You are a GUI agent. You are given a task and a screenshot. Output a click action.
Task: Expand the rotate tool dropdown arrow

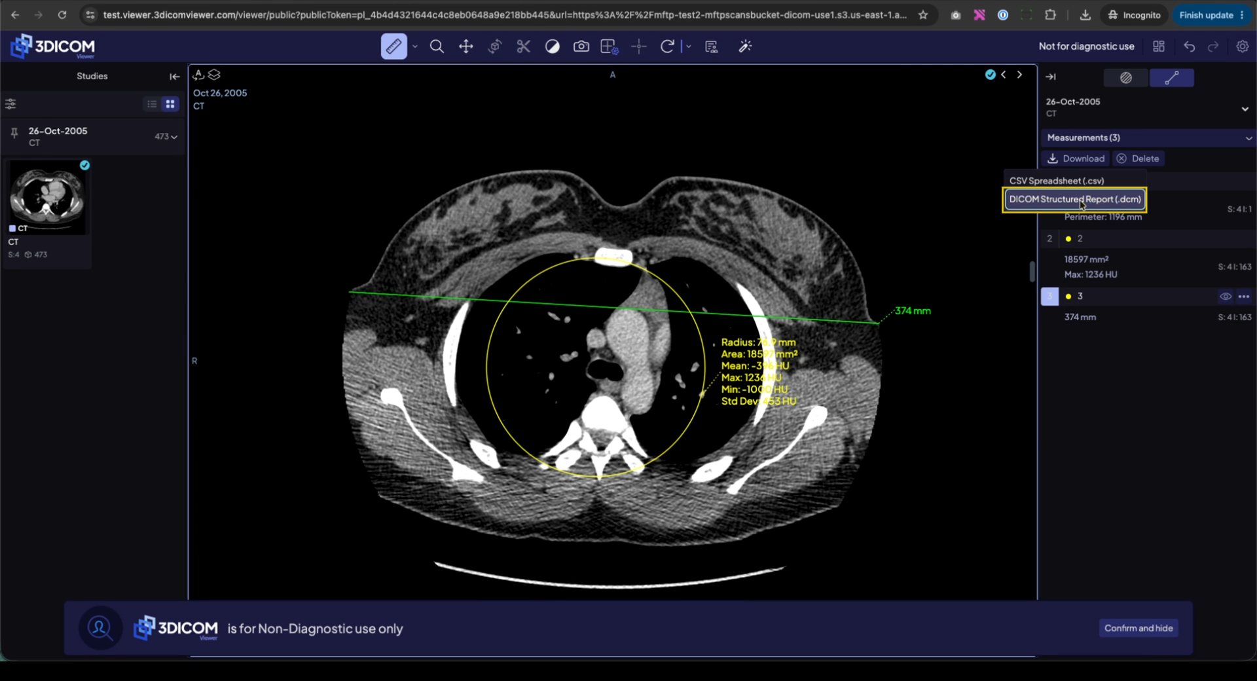pyautogui.click(x=688, y=46)
